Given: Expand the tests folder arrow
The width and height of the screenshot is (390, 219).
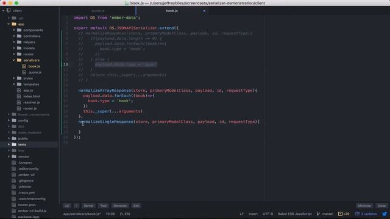Looking at the screenshot, I should (x=9, y=145).
